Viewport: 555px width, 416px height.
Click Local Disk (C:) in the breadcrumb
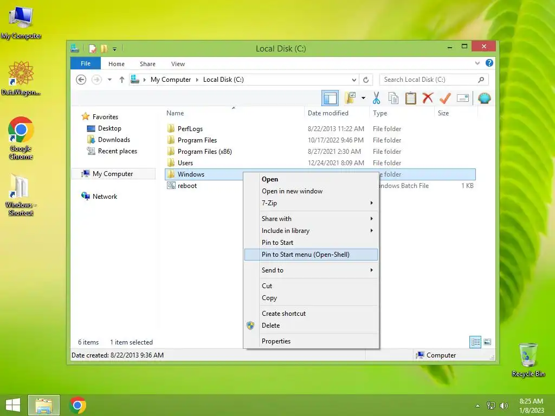tap(223, 80)
